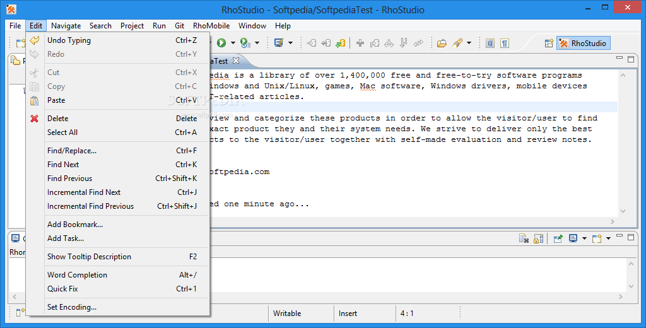The height and width of the screenshot is (328, 646).
Task: Maximize the editor pane
Action: [631, 59]
